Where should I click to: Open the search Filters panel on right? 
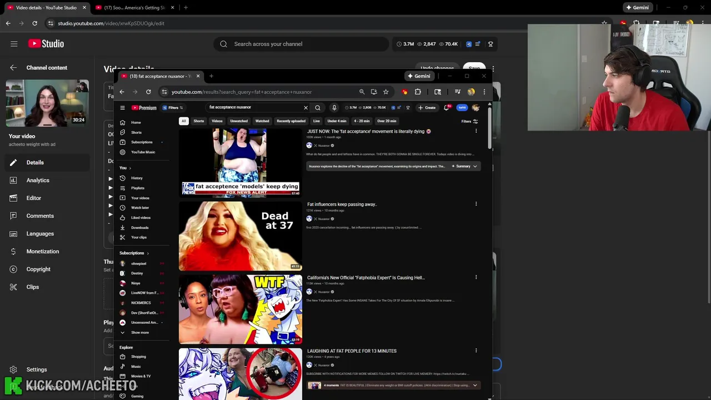tap(469, 121)
